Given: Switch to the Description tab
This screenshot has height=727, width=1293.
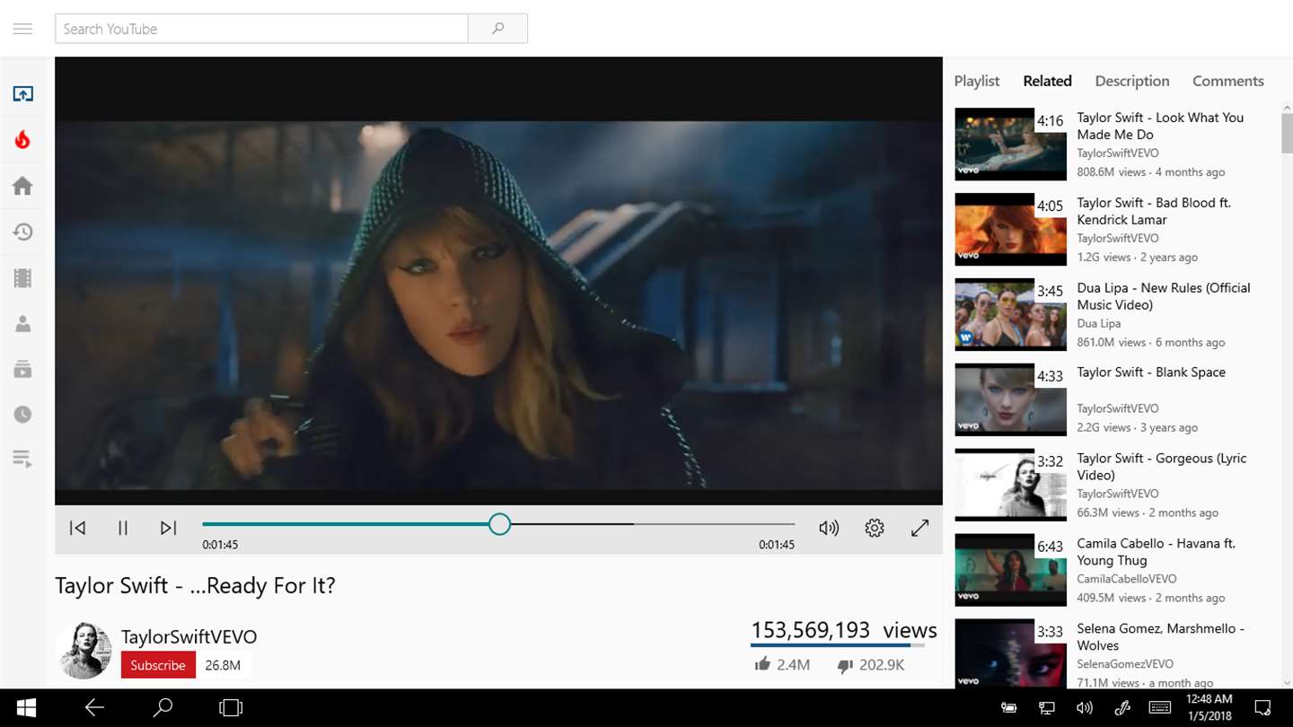Looking at the screenshot, I should click(1131, 81).
